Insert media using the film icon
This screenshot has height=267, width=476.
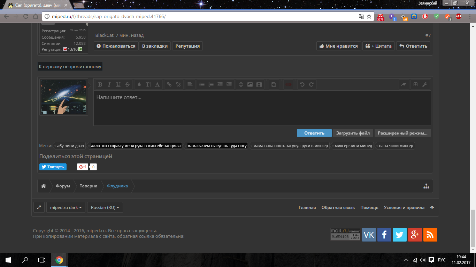pos(259,84)
